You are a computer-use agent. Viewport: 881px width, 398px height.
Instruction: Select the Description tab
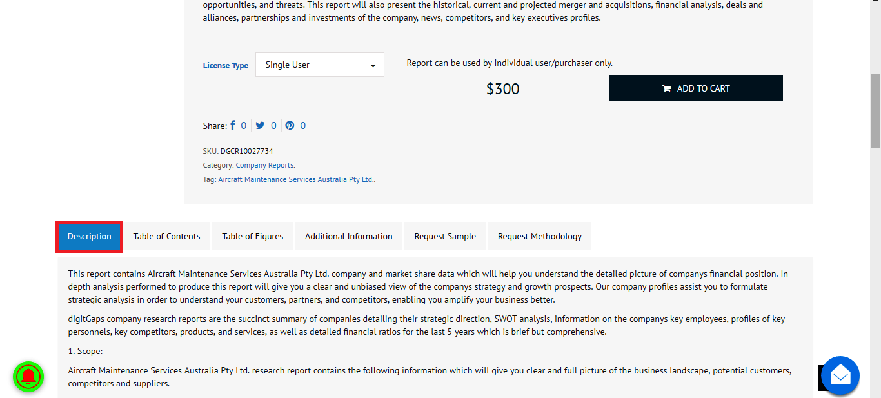click(x=89, y=236)
